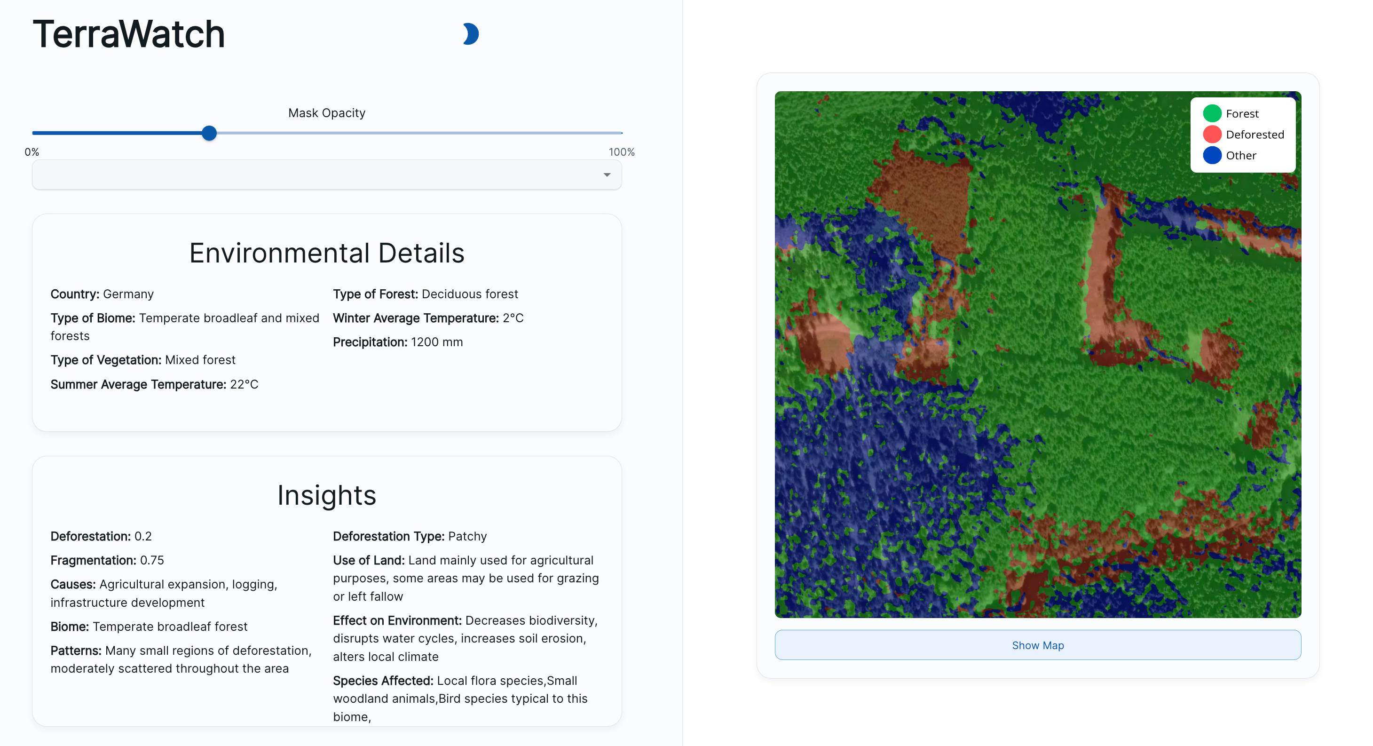The height and width of the screenshot is (746, 1373).
Task: Click the TerraWatch title
Action: [128, 34]
